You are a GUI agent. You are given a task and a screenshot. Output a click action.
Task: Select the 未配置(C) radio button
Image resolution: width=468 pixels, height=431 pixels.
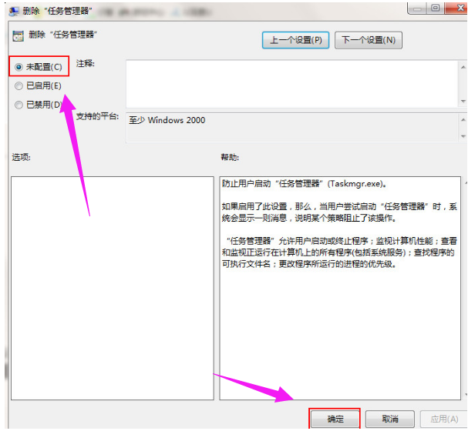pyautogui.click(x=19, y=67)
